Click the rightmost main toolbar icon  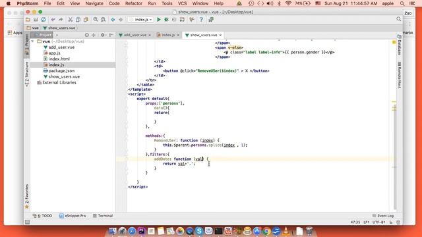[211, 20]
